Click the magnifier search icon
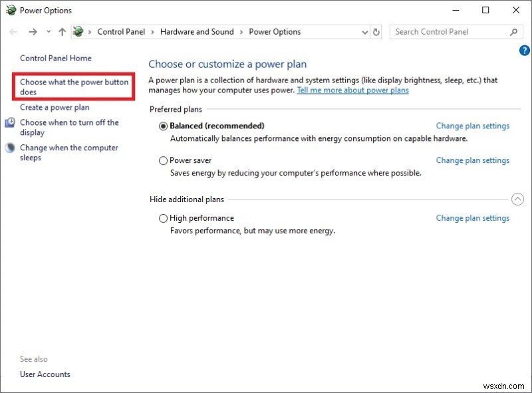 [x=513, y=32]
